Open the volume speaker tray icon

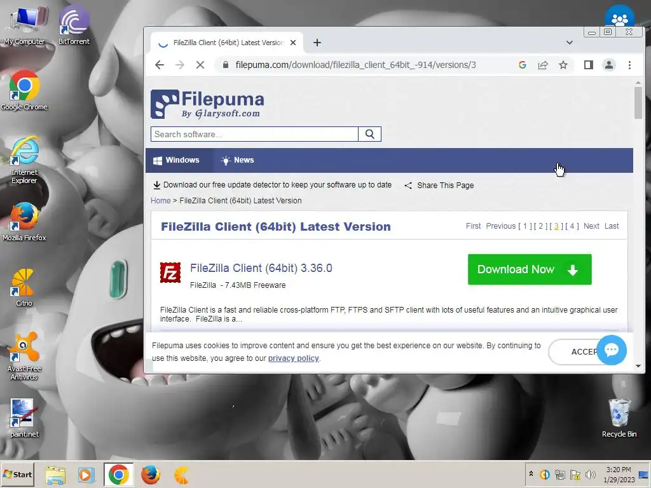click(x=590, y=474)
